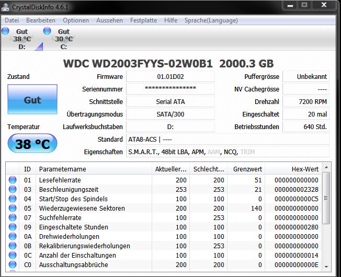Open the Aussehen menu
The height and width of the screenshot is (277, 341).
pos(109,20)
